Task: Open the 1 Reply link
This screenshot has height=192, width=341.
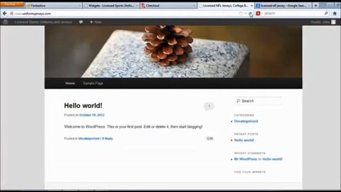Action: click(x=108, y=139)
